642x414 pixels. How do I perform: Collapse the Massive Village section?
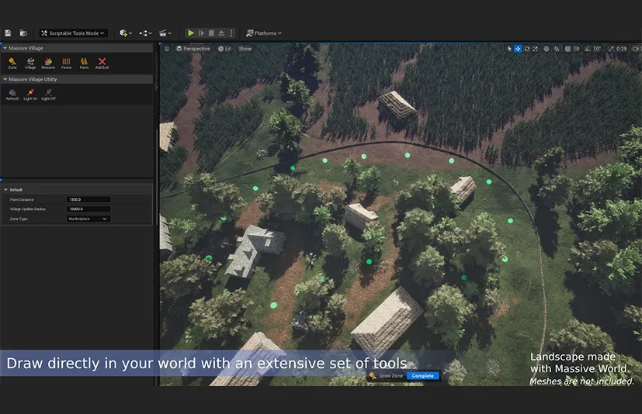click(5, 48)
